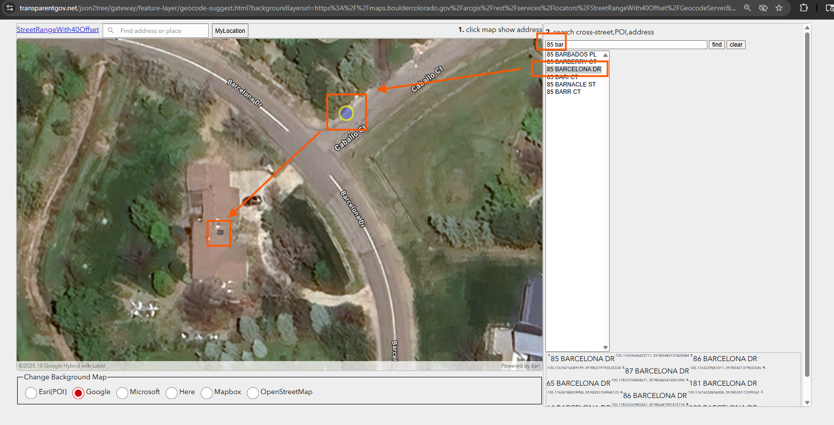
Task: Click the crossed-out eye icon in address bar
Action: 763,8
